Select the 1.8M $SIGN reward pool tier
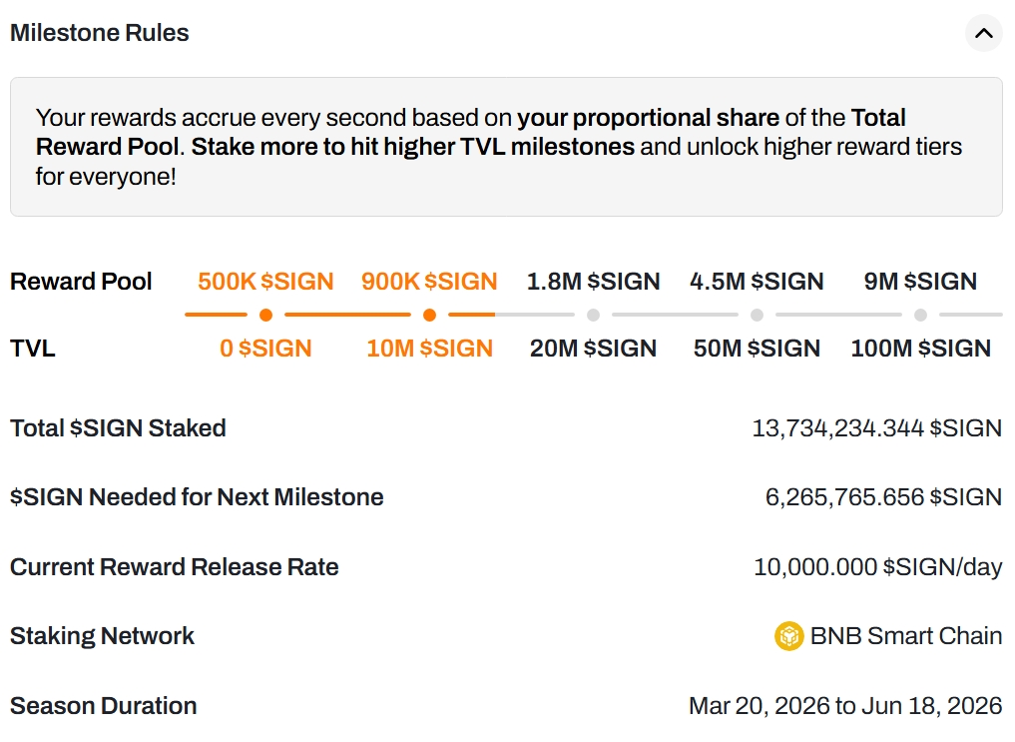 [x=593, y=282]
